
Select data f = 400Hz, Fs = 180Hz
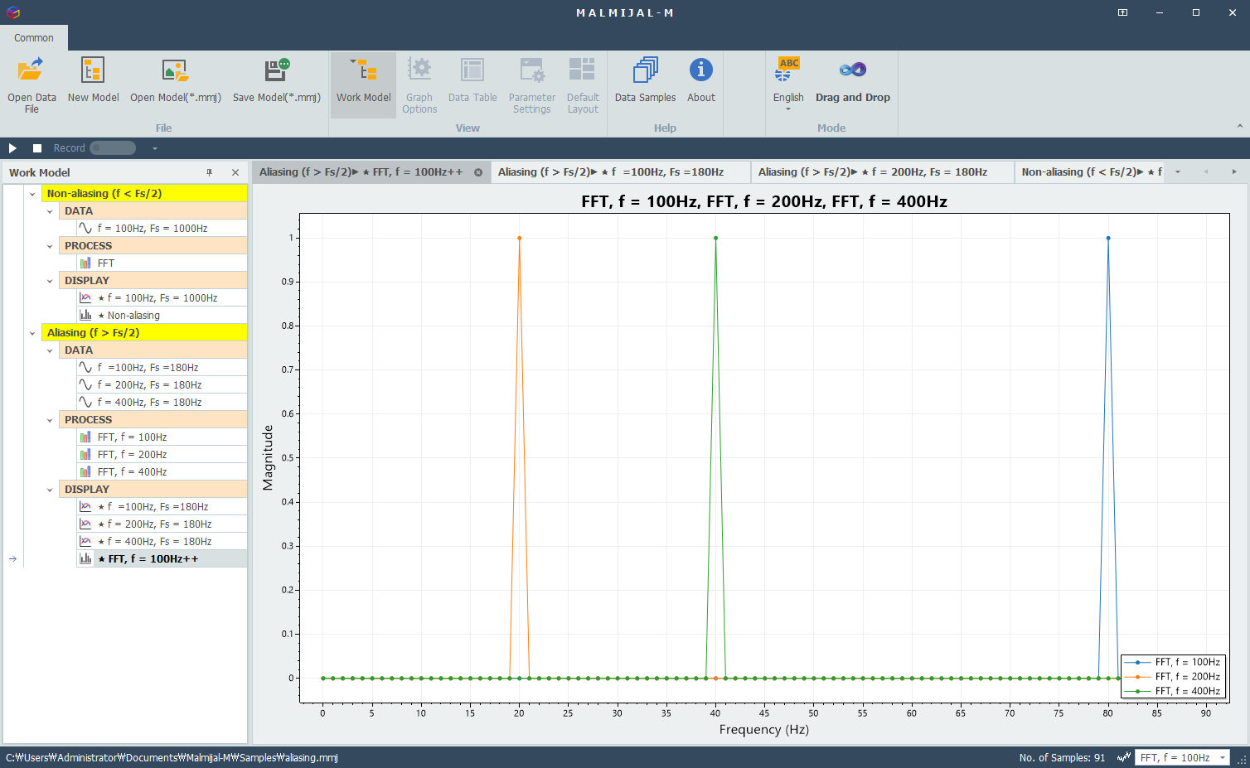coord(162,402)
